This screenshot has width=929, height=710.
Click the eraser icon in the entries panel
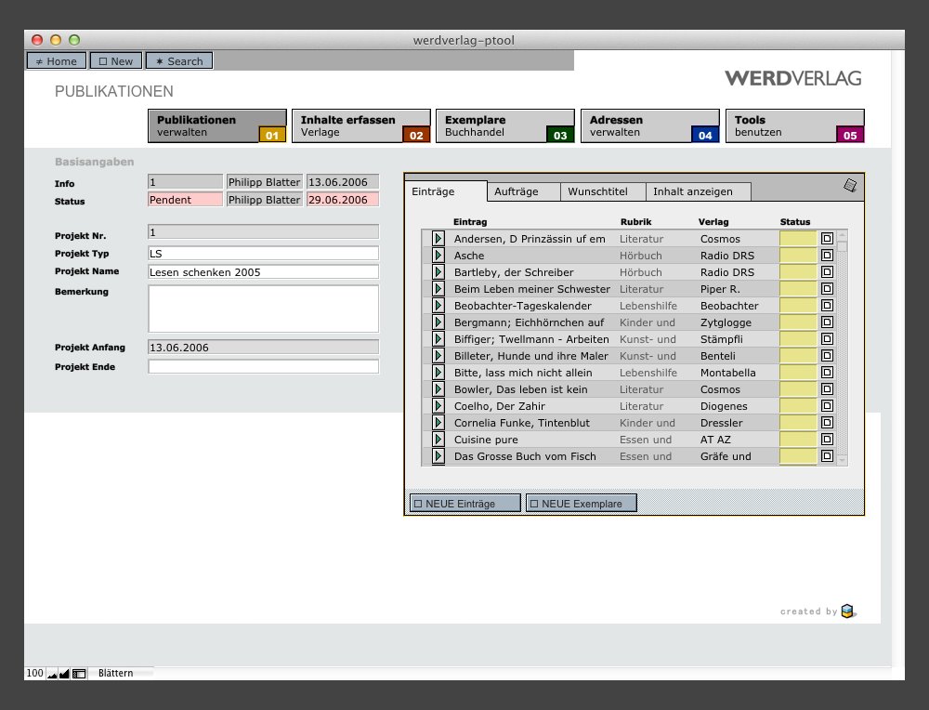[850, 186]
